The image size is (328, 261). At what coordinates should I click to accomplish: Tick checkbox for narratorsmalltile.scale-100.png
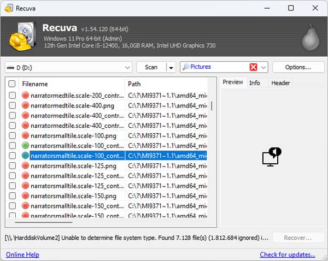pos(12,135)
